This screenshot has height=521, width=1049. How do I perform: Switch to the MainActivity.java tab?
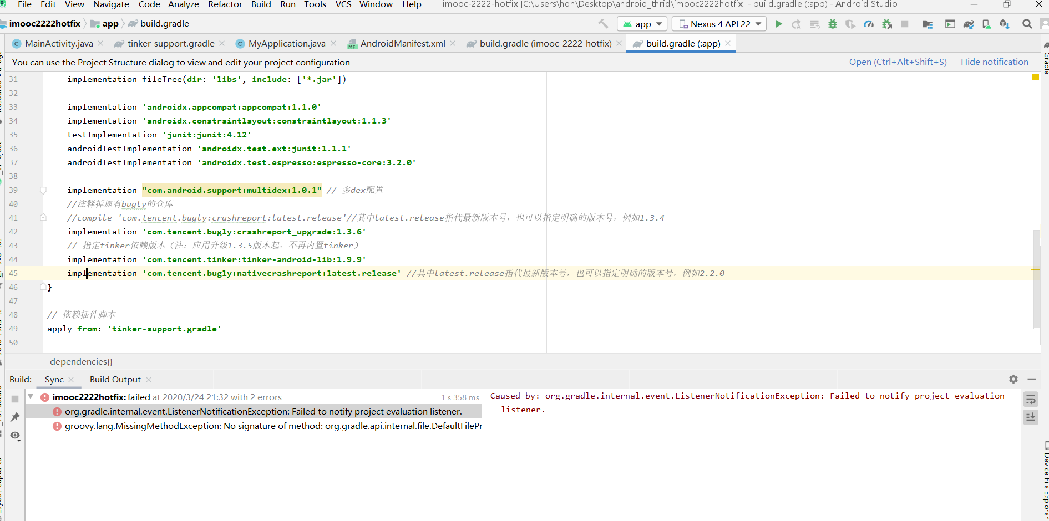[x=59, y=43]
